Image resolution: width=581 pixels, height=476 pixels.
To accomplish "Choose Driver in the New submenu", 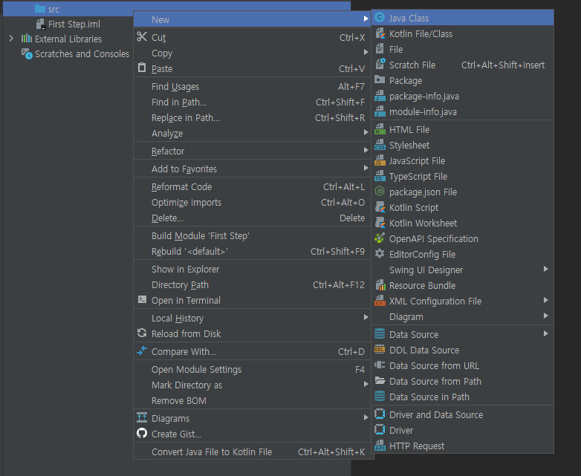I will click(463, 431).
